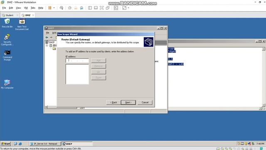
Task: Revert VM to previous snapshot
Action: click(x=76, y=8)
